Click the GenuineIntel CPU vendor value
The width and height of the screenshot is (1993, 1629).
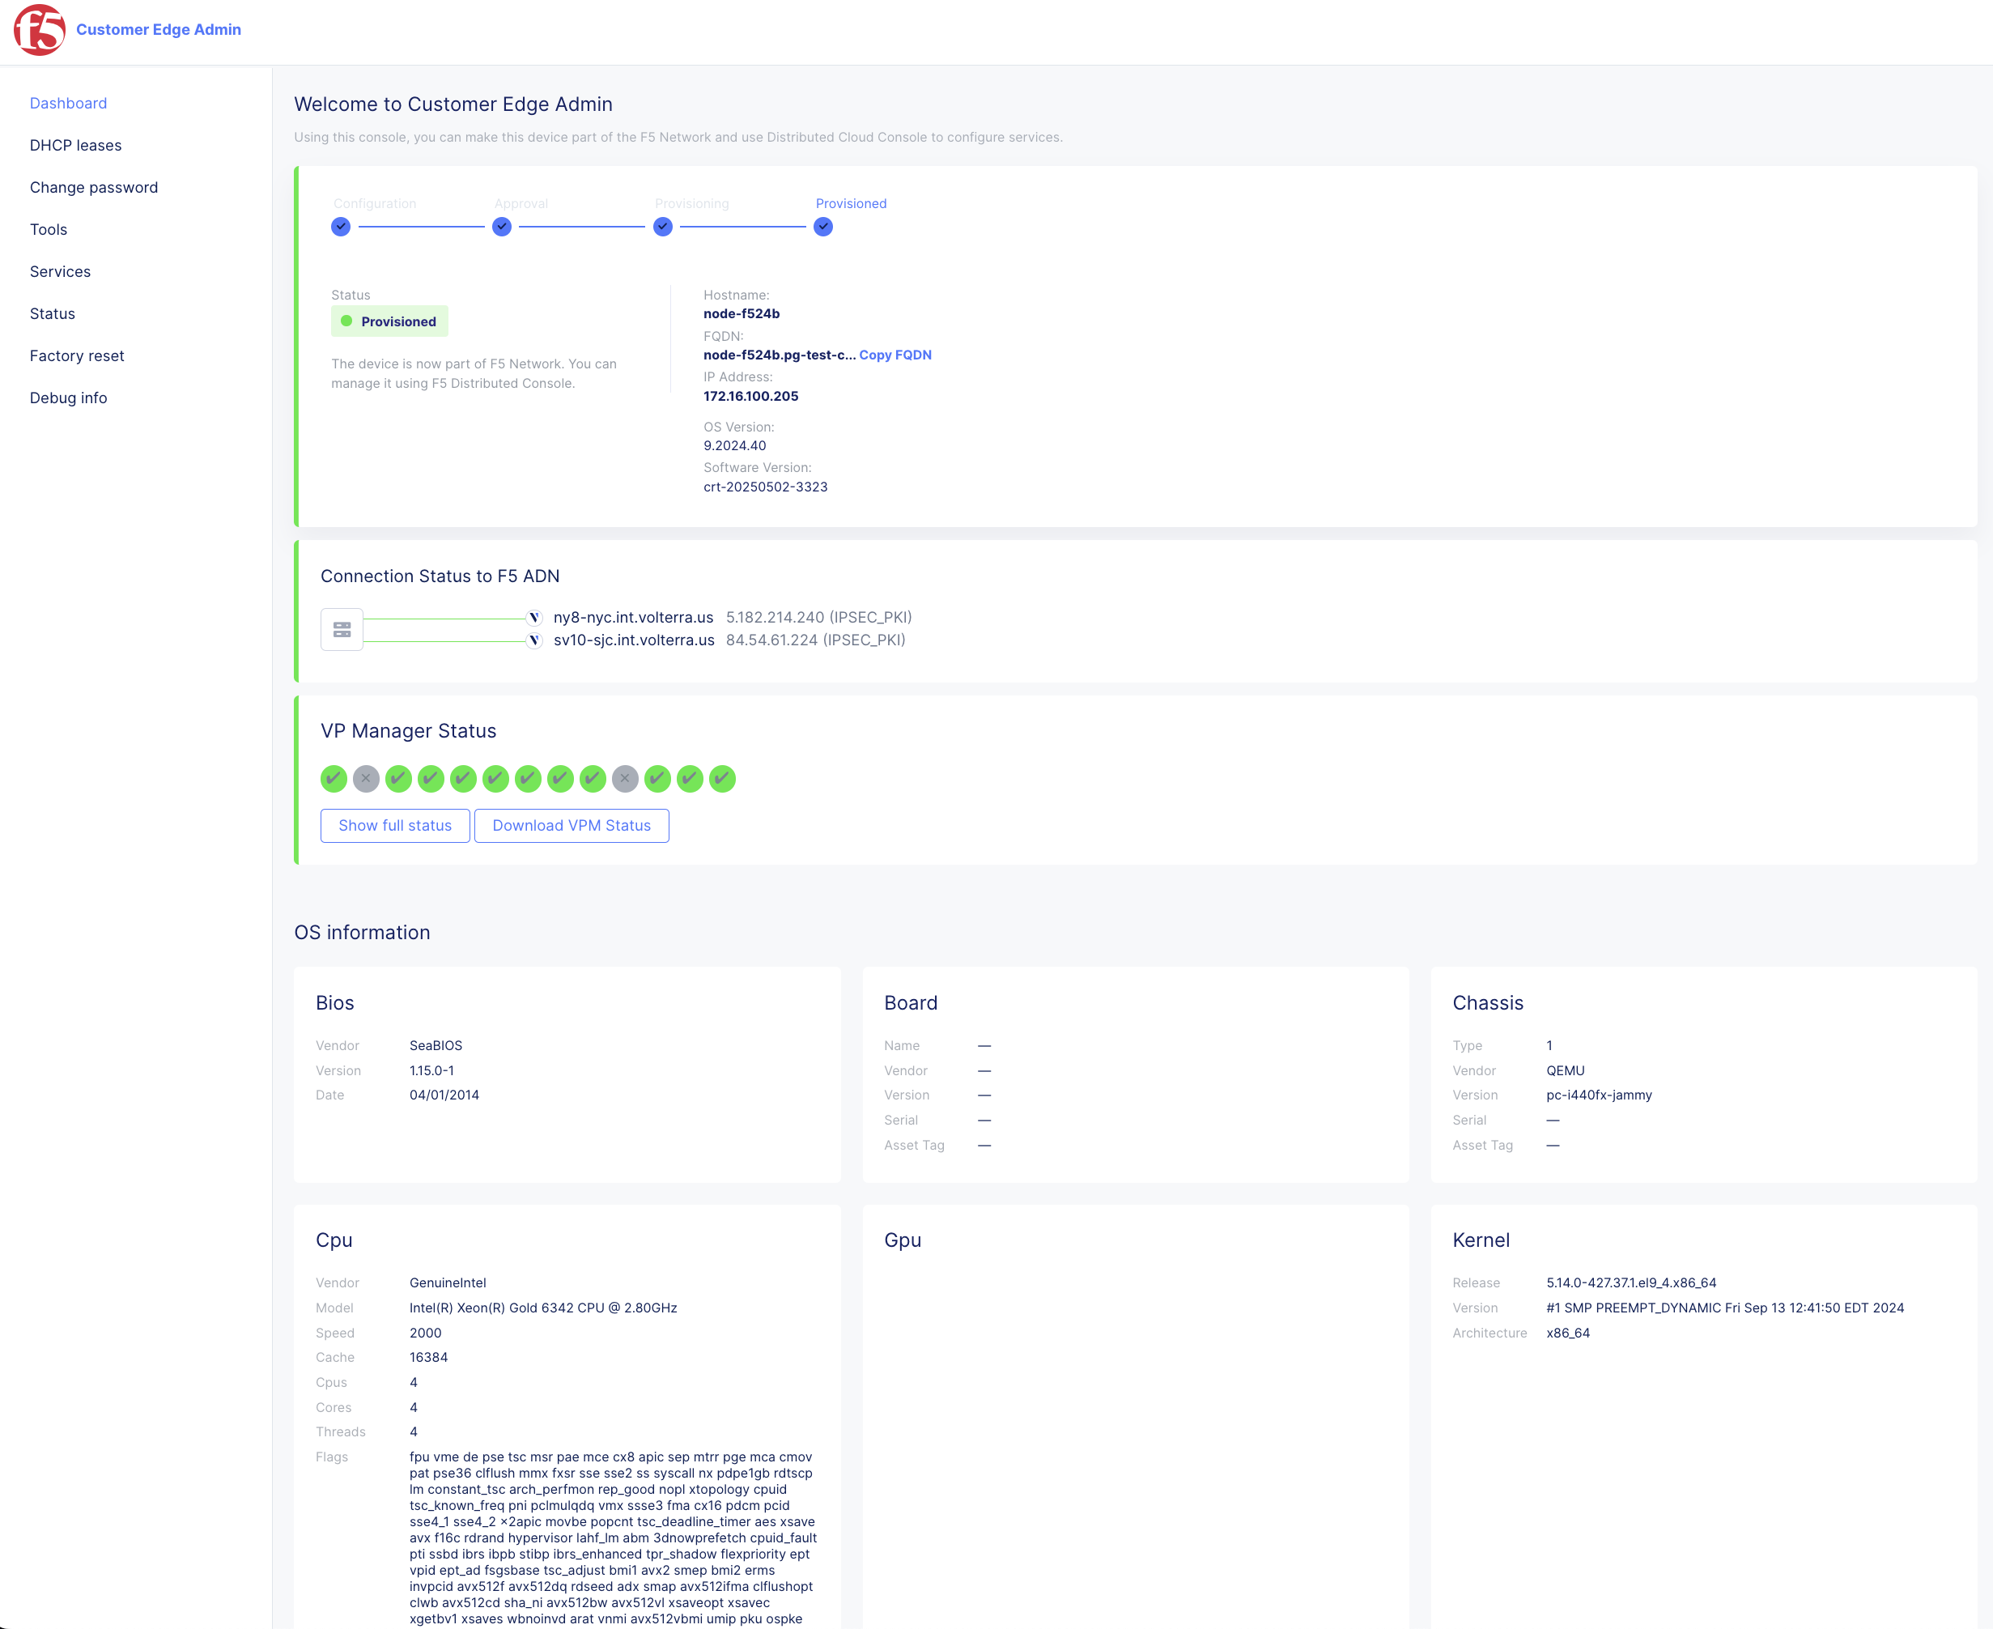pos(448,1283)
